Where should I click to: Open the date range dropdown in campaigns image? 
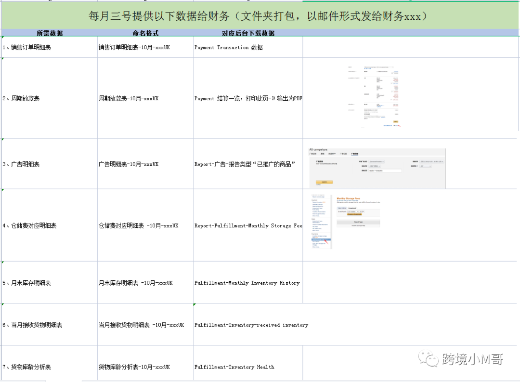point(431,161)
